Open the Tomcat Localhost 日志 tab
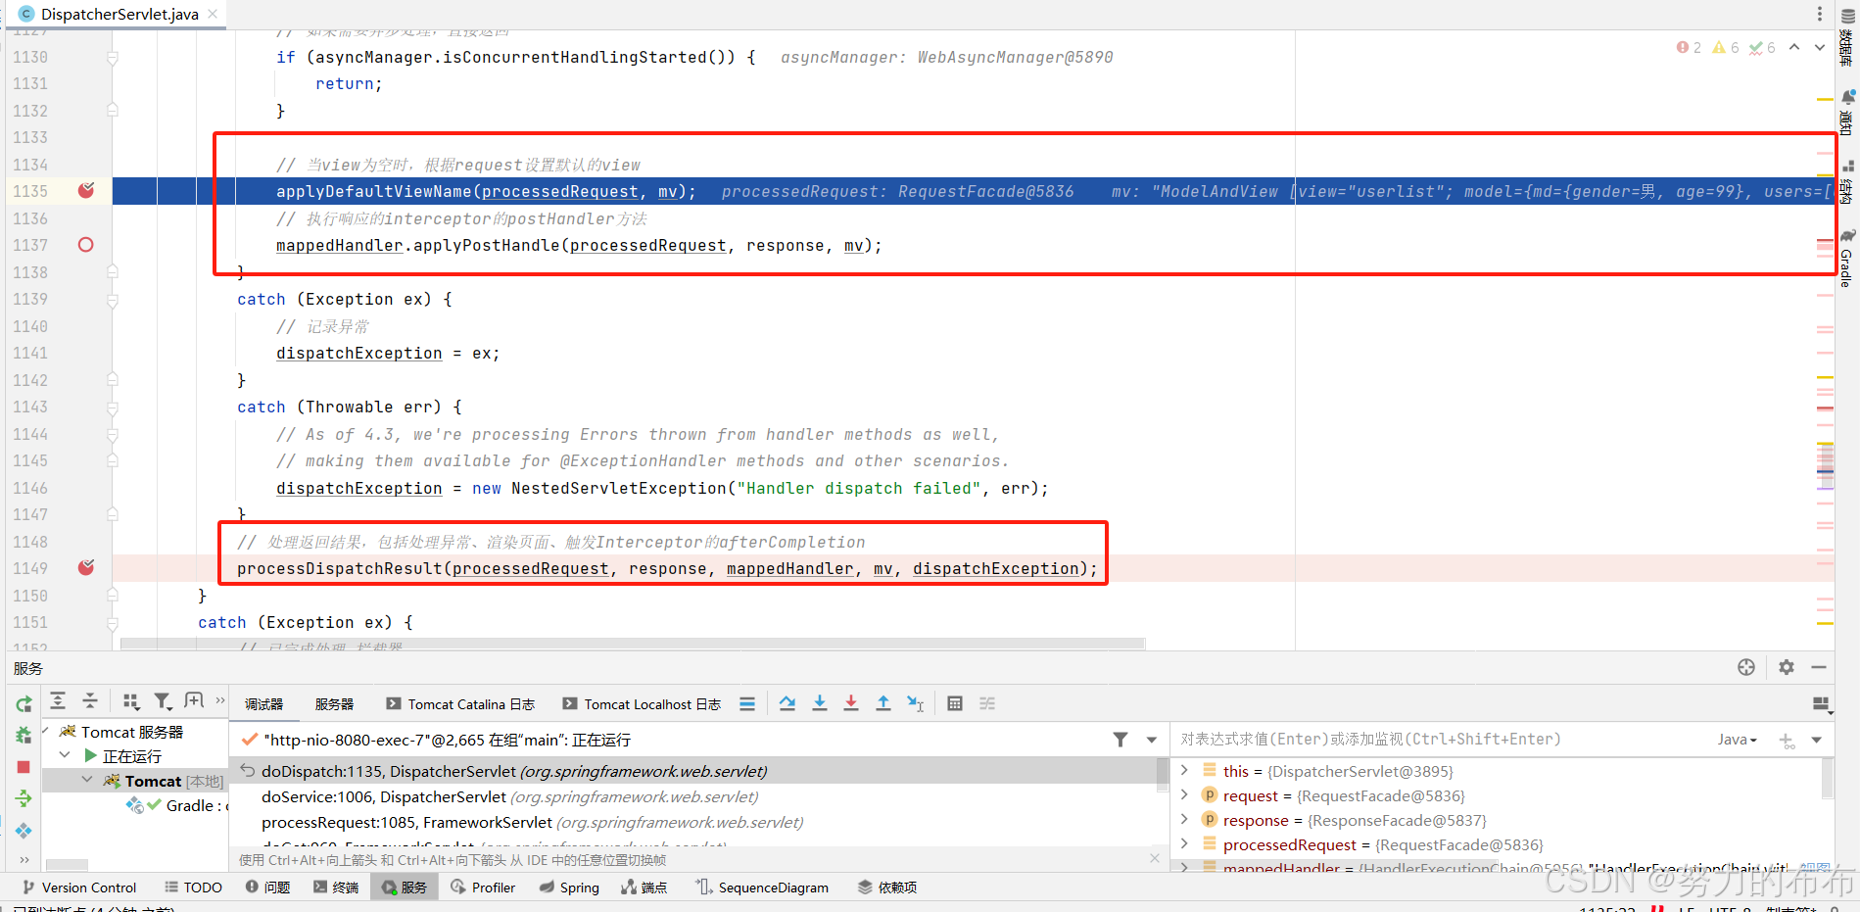The image size is (1860, 912). tap(642, 704)
